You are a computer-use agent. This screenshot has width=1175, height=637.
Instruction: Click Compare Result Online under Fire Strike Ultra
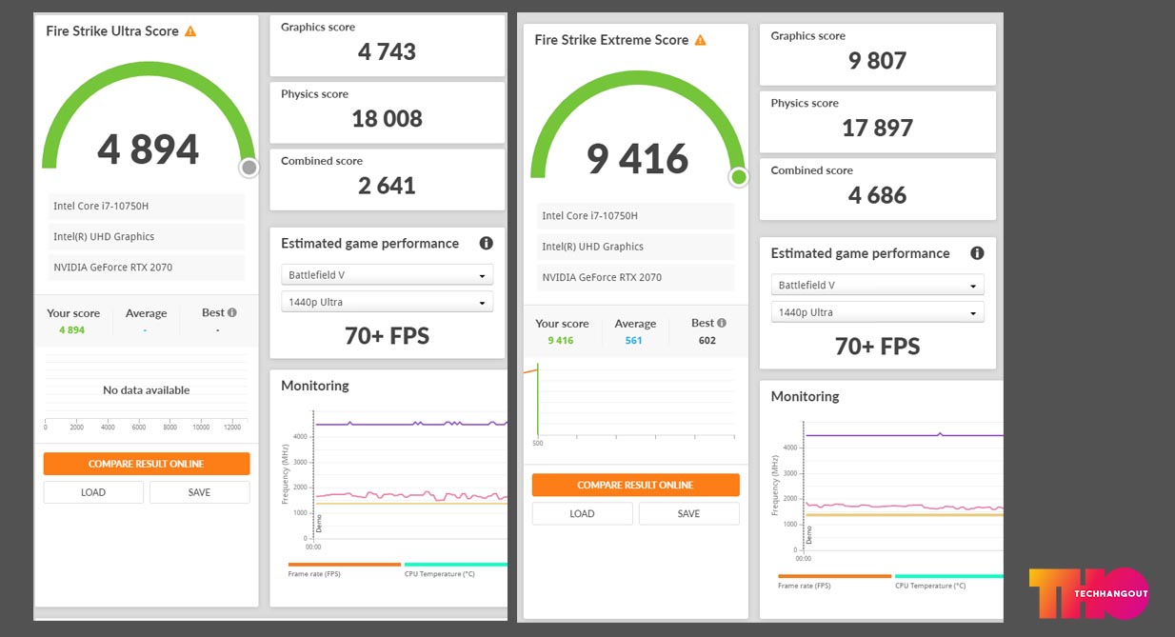pyautogui.click(x=147, y=464)
